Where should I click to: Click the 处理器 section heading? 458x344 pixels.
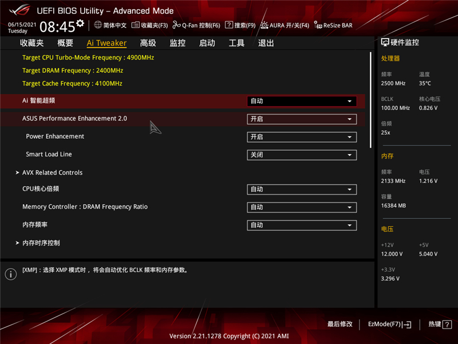(390, 58)
